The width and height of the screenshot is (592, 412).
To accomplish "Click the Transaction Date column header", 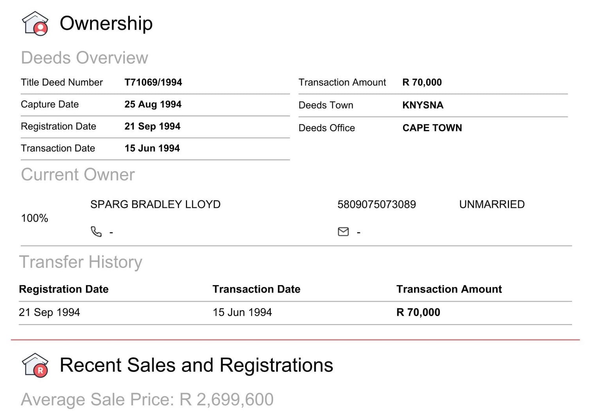I will tap(257, 289).
